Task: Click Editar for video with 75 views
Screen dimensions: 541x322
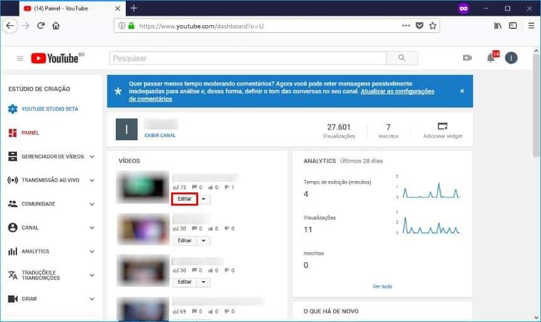Action: [x=184, y=199]
